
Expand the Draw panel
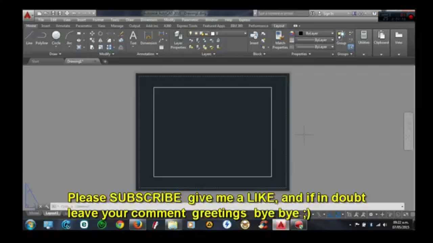55,54
